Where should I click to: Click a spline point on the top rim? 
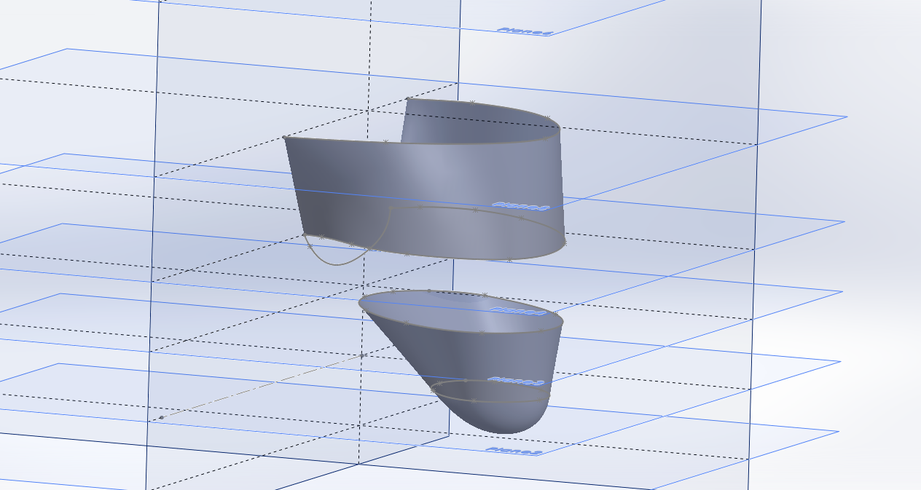coord(474,101)
